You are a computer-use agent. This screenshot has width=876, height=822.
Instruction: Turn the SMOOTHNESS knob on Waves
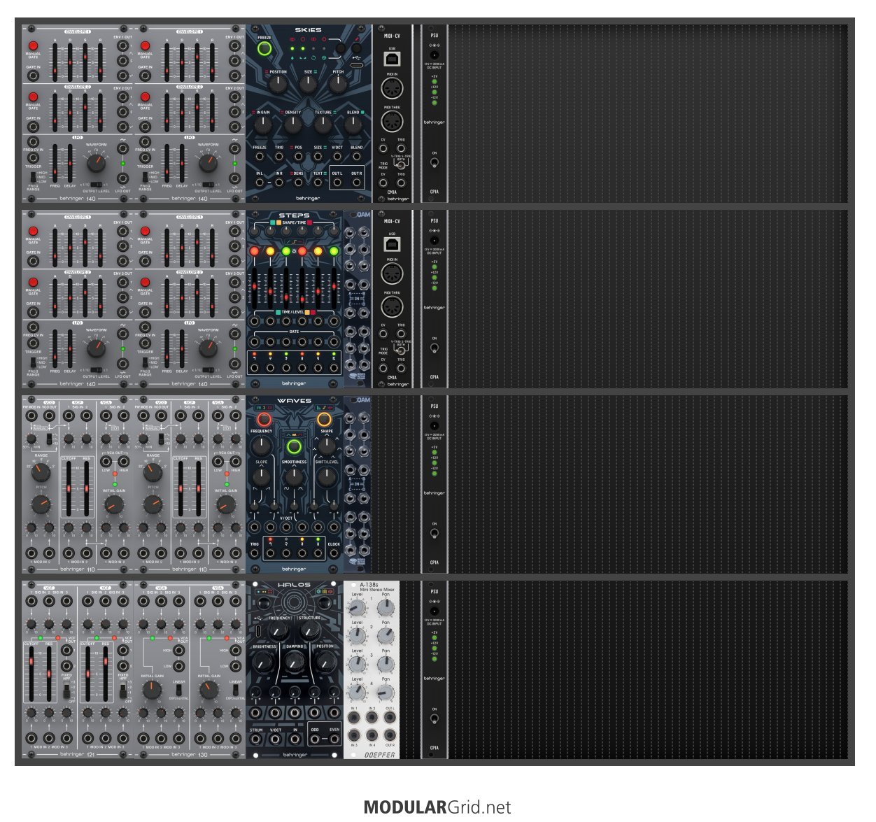294,478
